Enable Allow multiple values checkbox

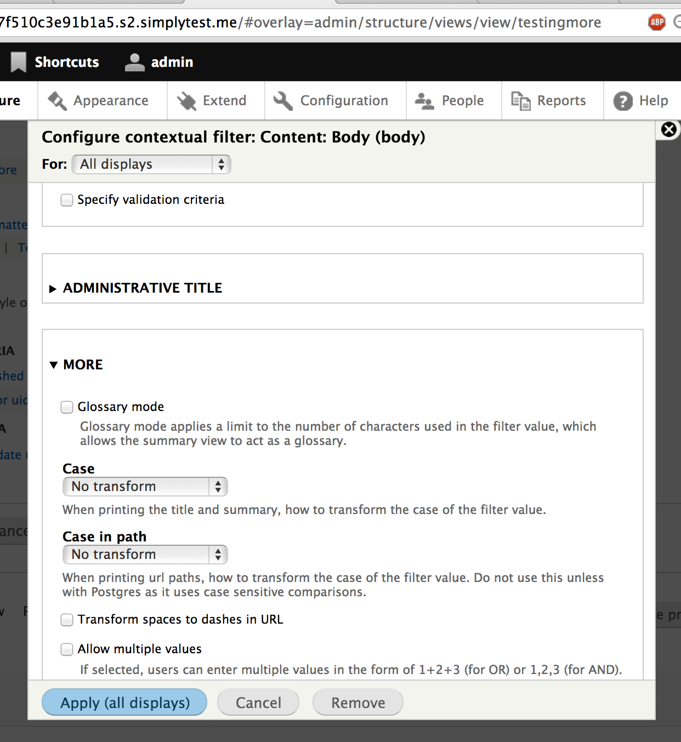click(x=67, y=649)
